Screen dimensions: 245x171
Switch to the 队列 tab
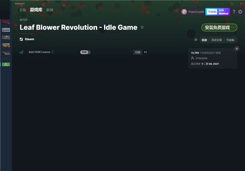(x=50, y=10)
